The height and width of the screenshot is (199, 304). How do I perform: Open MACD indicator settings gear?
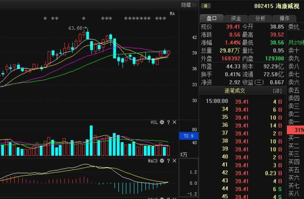point(162,161)
